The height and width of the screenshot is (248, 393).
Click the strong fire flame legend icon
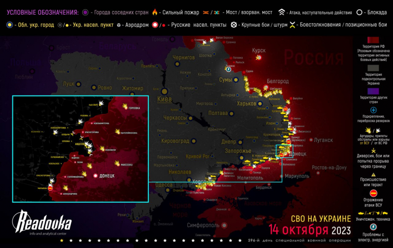(x=156, y=12)
